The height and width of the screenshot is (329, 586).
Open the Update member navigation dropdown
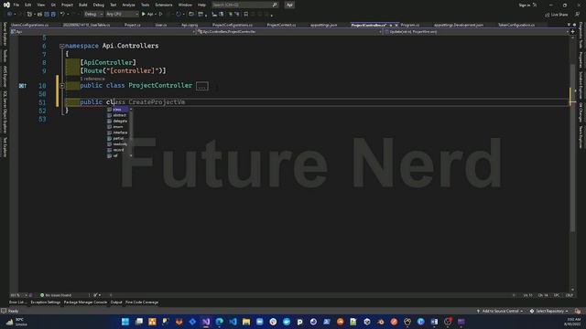click(x=476, y=32)
